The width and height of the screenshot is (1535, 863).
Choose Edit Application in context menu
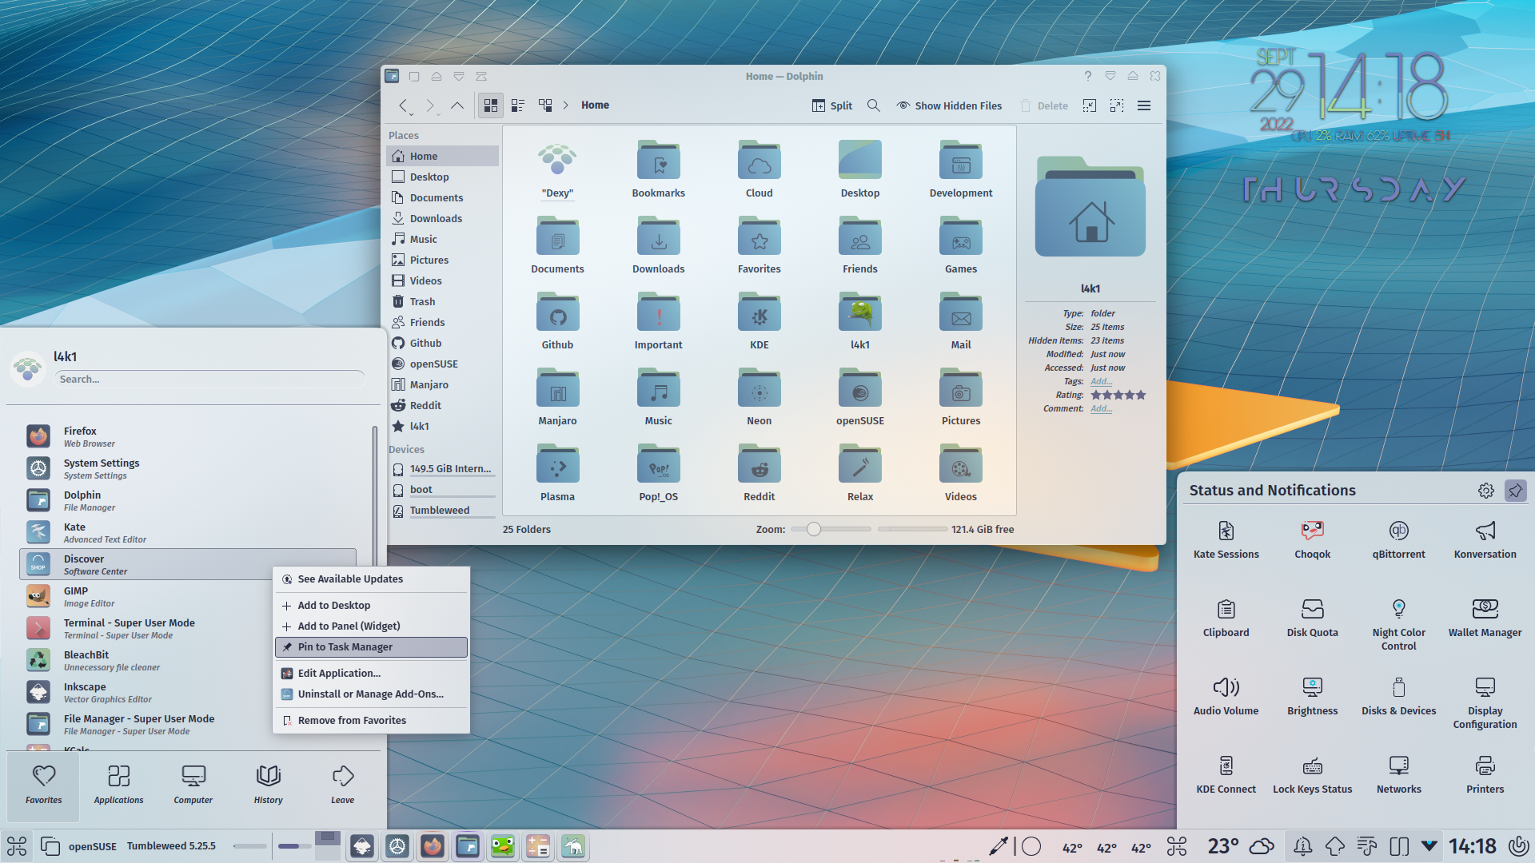tap(371, 673)
